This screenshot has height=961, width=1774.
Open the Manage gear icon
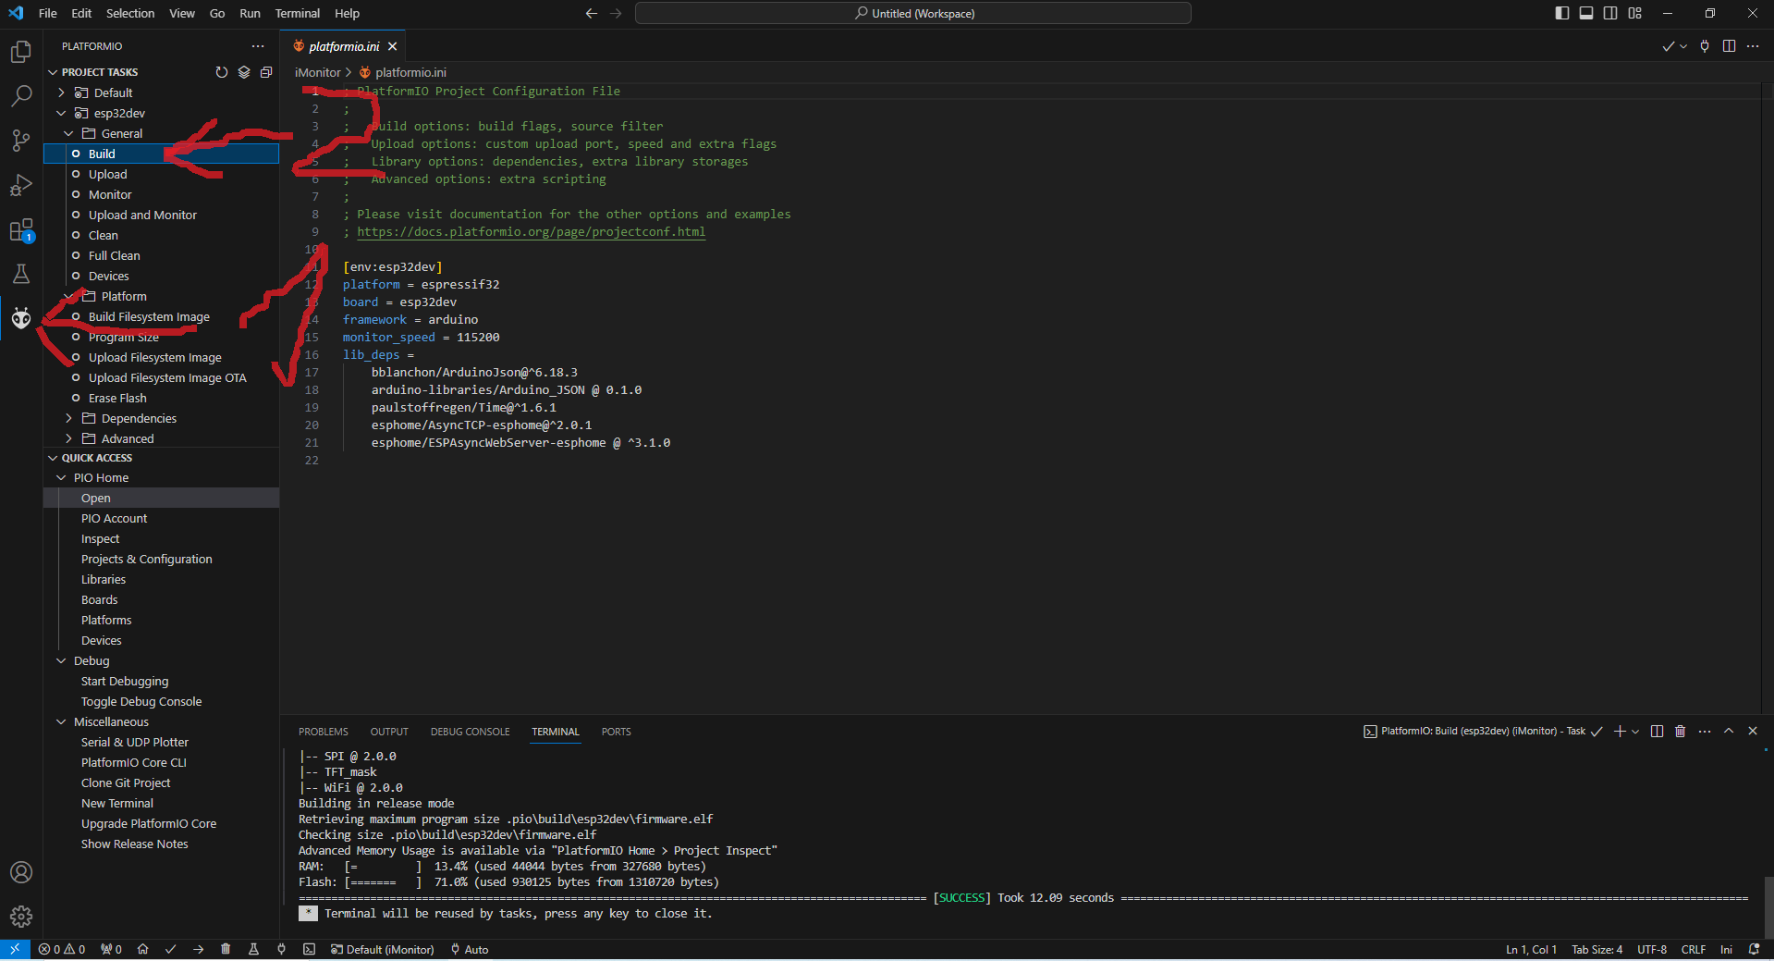pyautogui.click(x=20, y=917)
